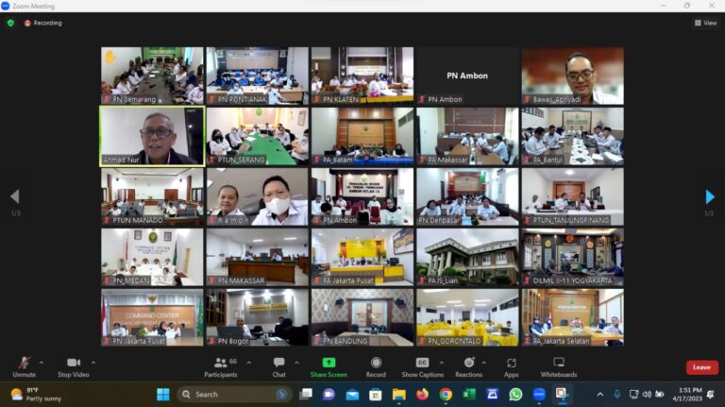This screenshot has width=725, height=407.
Task: Expand audio options arrow beside Unmute
Action: (x=42, y=362)
